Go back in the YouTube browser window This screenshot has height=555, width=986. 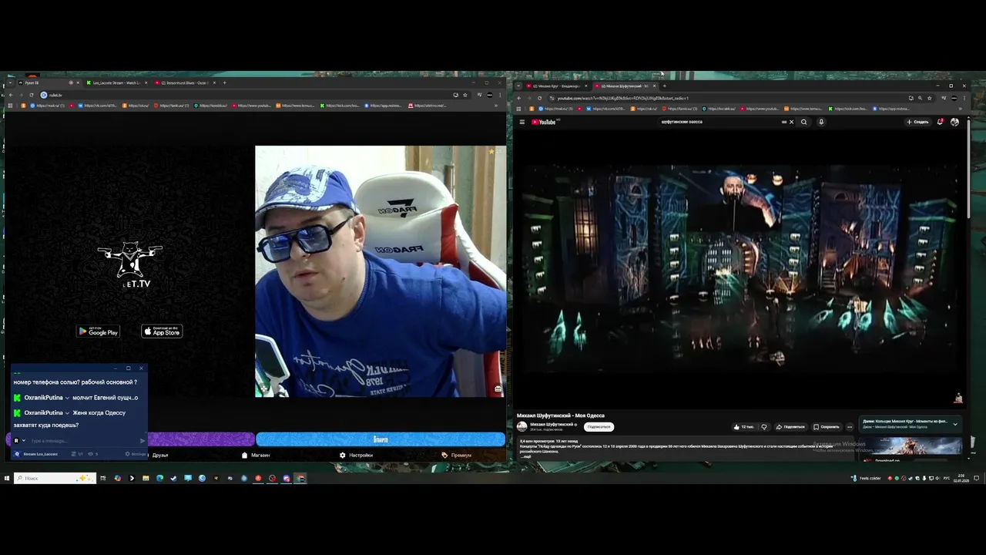coord(518,98)
